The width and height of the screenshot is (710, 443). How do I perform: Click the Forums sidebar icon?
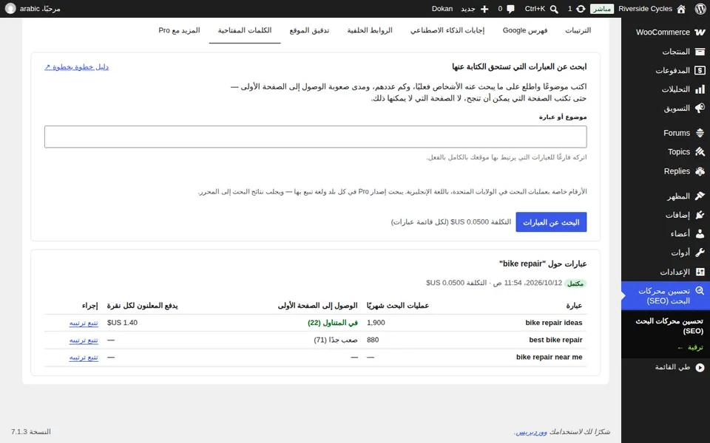coord(700,133)
